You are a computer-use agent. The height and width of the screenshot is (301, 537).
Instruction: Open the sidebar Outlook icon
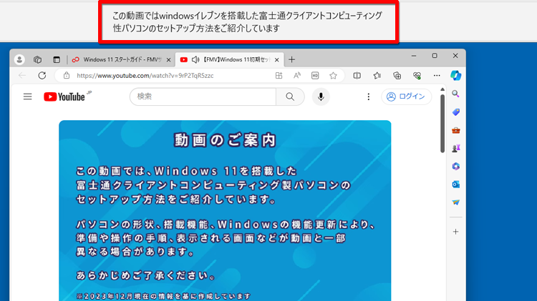455,184
